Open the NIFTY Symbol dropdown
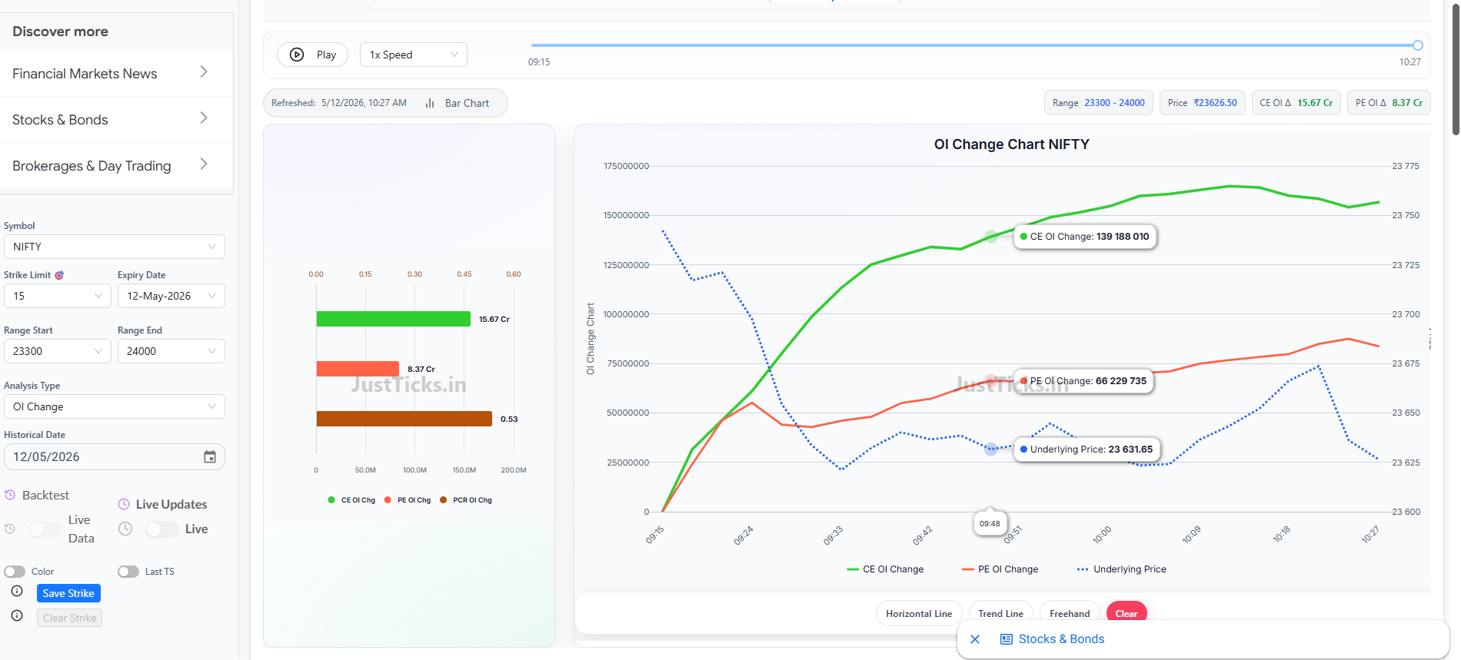Screen dimensions: 1461x660 [x=115, y=247]
